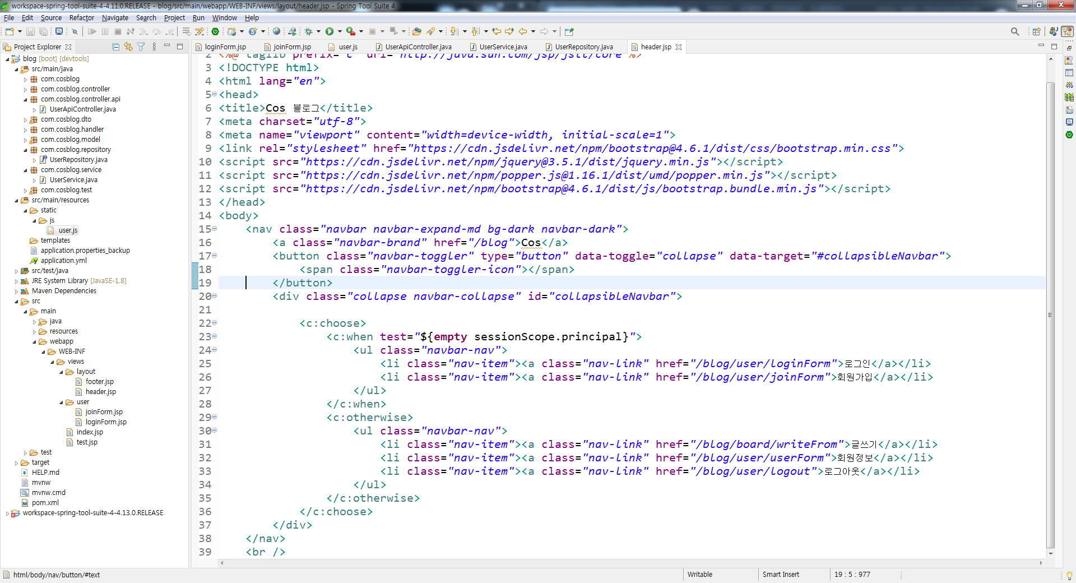Toggle Use Step Filters

pyautogui.click(x=200, y=31)
